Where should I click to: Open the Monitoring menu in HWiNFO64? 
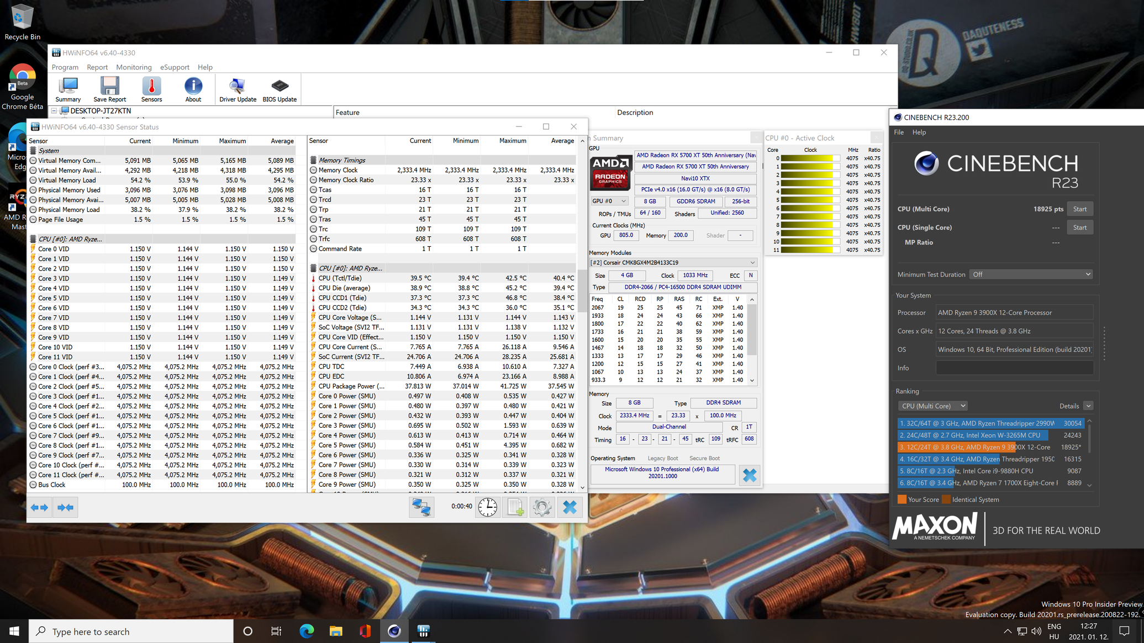[x=134, y=67]
